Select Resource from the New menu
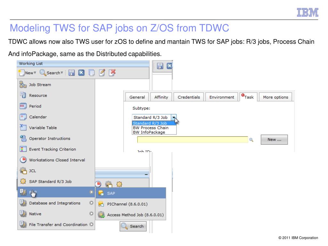 click(56, 95)
